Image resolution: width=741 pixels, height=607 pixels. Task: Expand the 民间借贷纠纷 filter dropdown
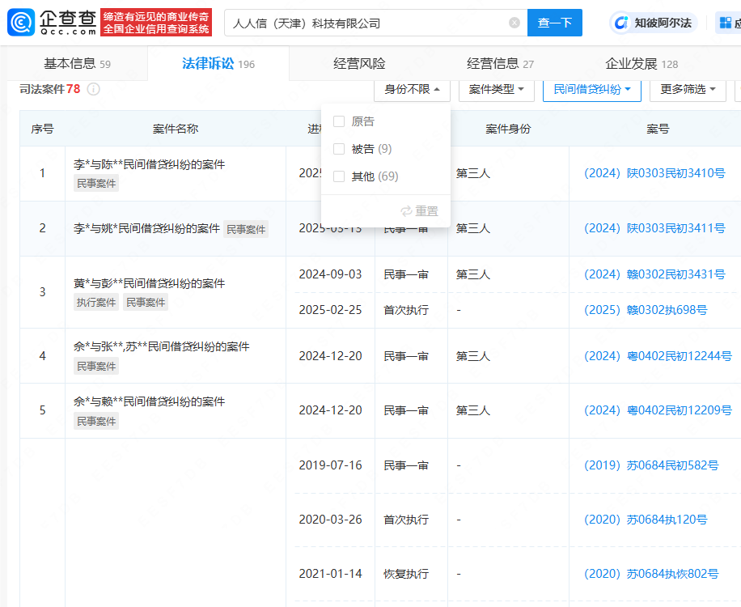tap(591, 89)
